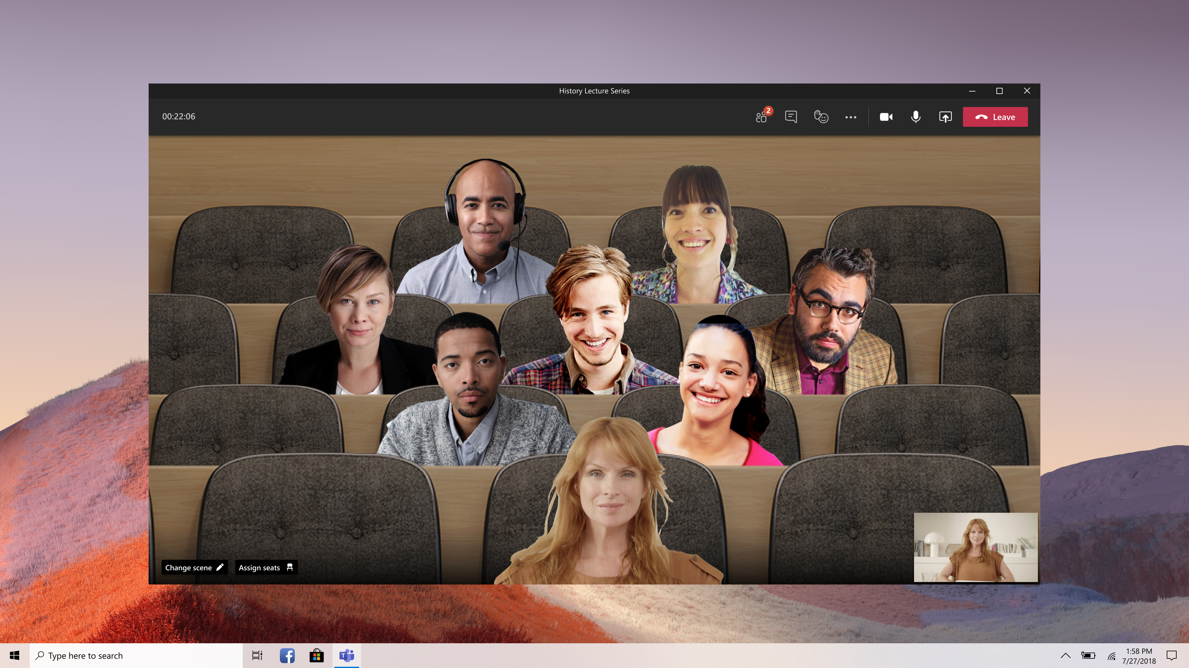Open the participants panel icon
This screenshot has width=1189, height=668.
[x=762, y=117]
